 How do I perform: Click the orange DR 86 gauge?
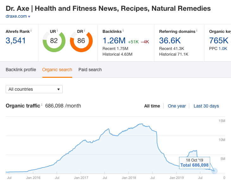click(81, 41)
